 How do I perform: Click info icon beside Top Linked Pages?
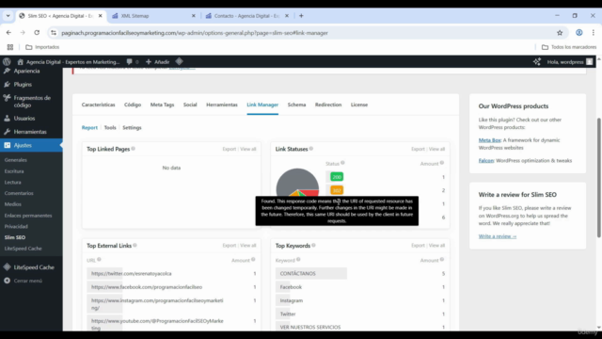pos(134,149)
